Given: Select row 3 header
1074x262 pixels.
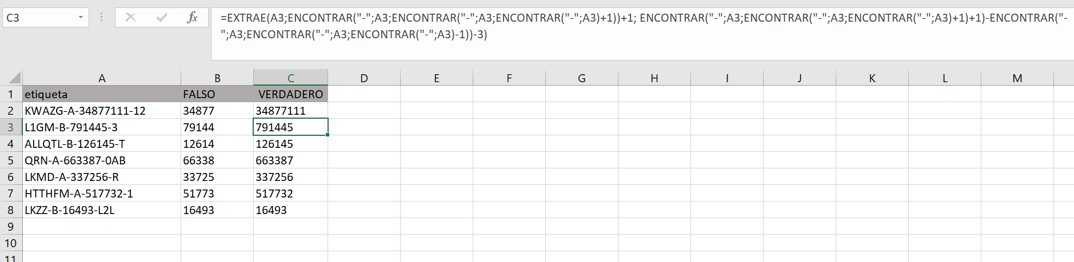Looking at the screenshot, I should point(11,127).
